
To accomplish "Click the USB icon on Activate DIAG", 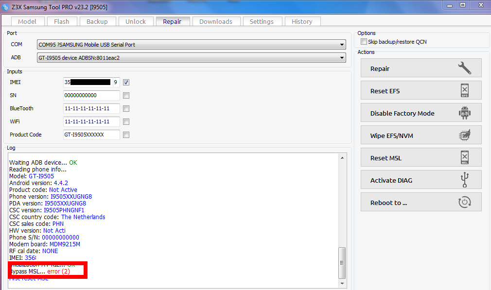I will point(465,180).
